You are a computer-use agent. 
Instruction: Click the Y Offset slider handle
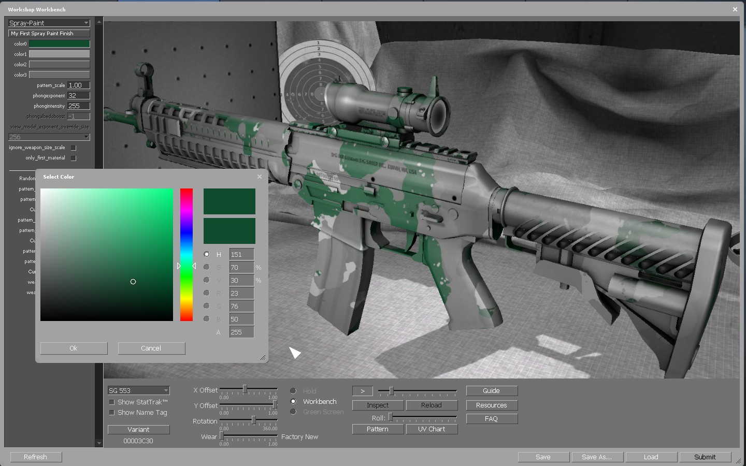pyautogui.click(x=275, y=404)
